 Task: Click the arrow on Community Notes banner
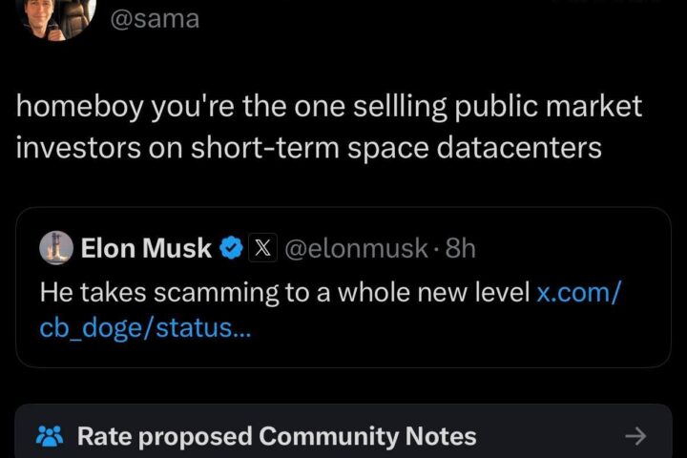tap(635, 436)
